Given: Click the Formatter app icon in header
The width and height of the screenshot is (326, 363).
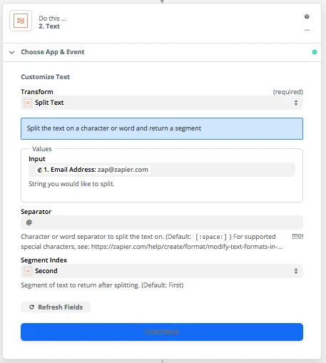Looking at the screenshot, I should (21, 21).
